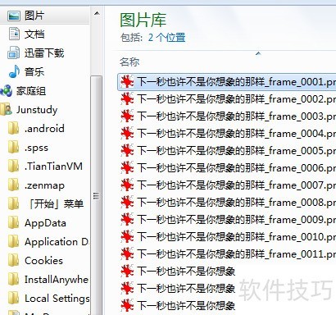The height and width of the screenshot is (315, 336).
Task: Select file name ending frame_0007
Action: [236, 185]
